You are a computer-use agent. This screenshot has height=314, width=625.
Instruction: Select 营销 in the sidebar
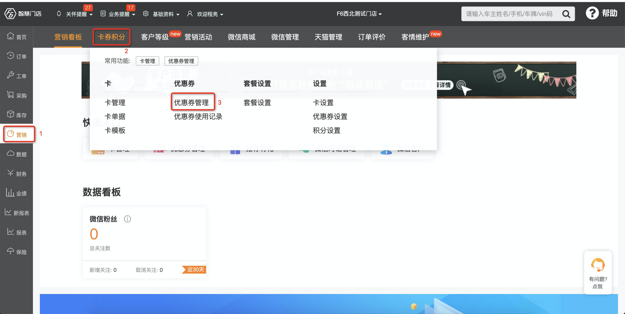point(17,134)
